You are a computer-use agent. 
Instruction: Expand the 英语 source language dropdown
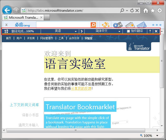(x=76, y=31)
